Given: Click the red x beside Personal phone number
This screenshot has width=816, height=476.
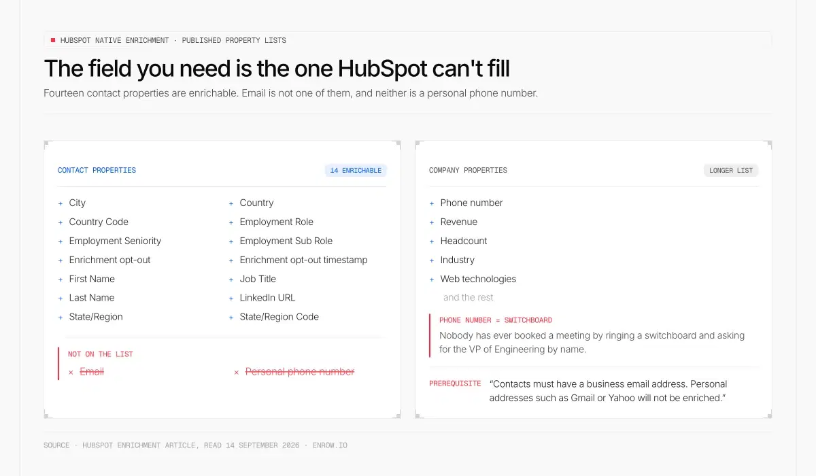Looking at the screenshot, I should click(237, 373).
